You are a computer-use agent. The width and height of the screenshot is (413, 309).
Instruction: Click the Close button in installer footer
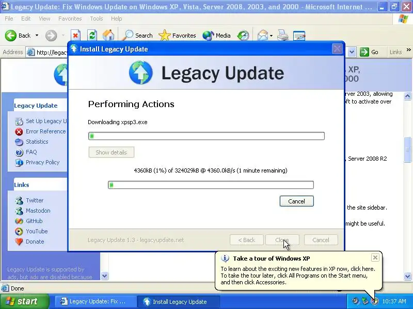coord(282,240)
